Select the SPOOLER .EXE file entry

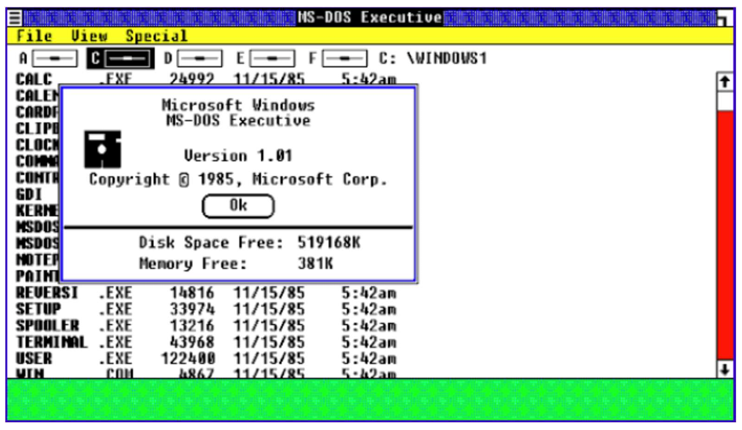(47, 326)
